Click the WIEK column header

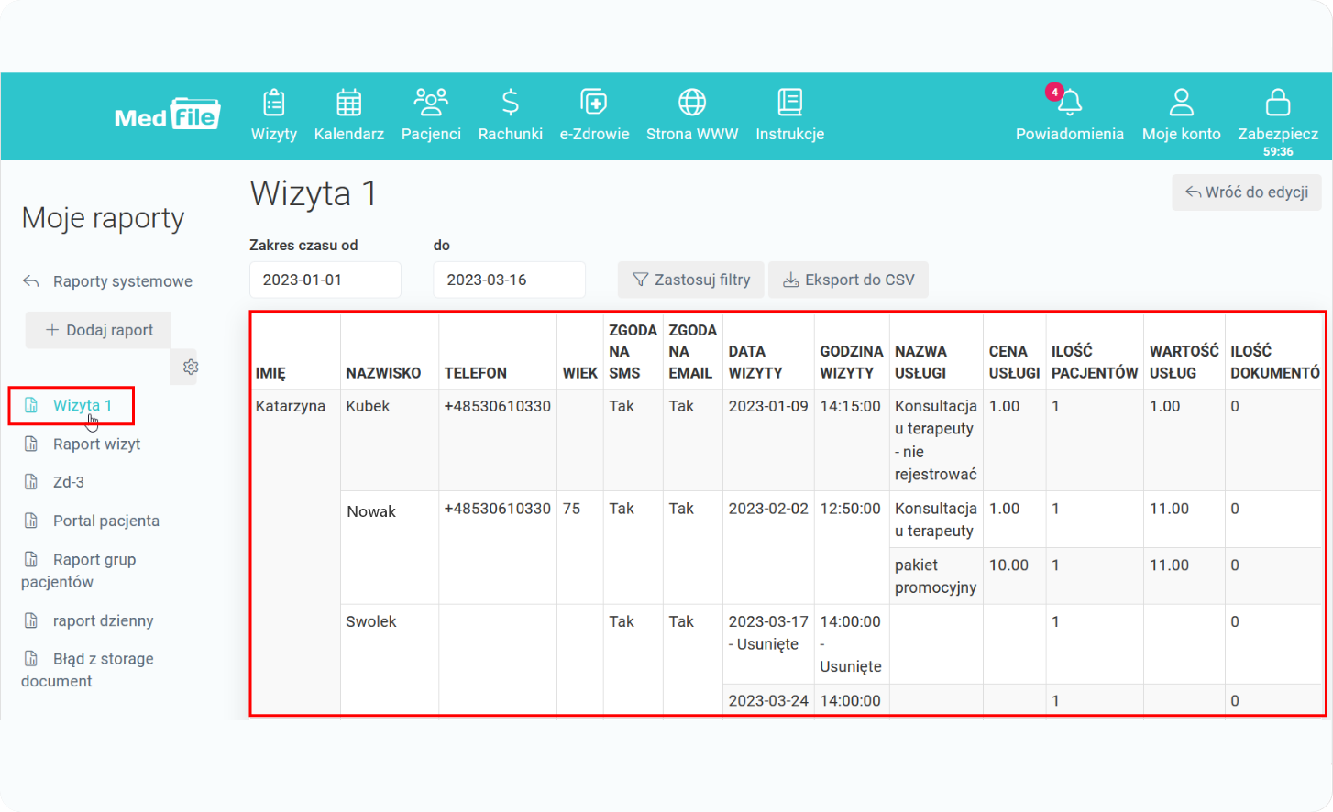pyautogui.click(x=580, y=373)
